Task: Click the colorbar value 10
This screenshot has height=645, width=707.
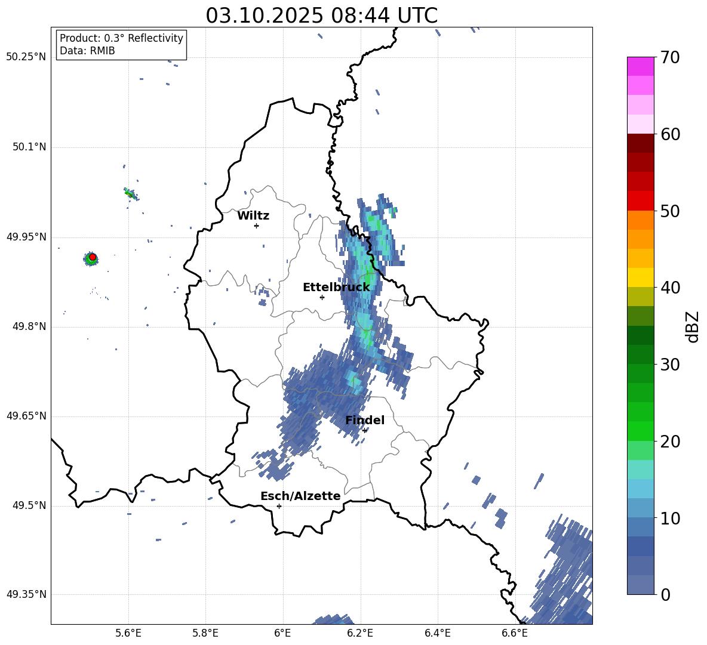Action: (671, 518)
